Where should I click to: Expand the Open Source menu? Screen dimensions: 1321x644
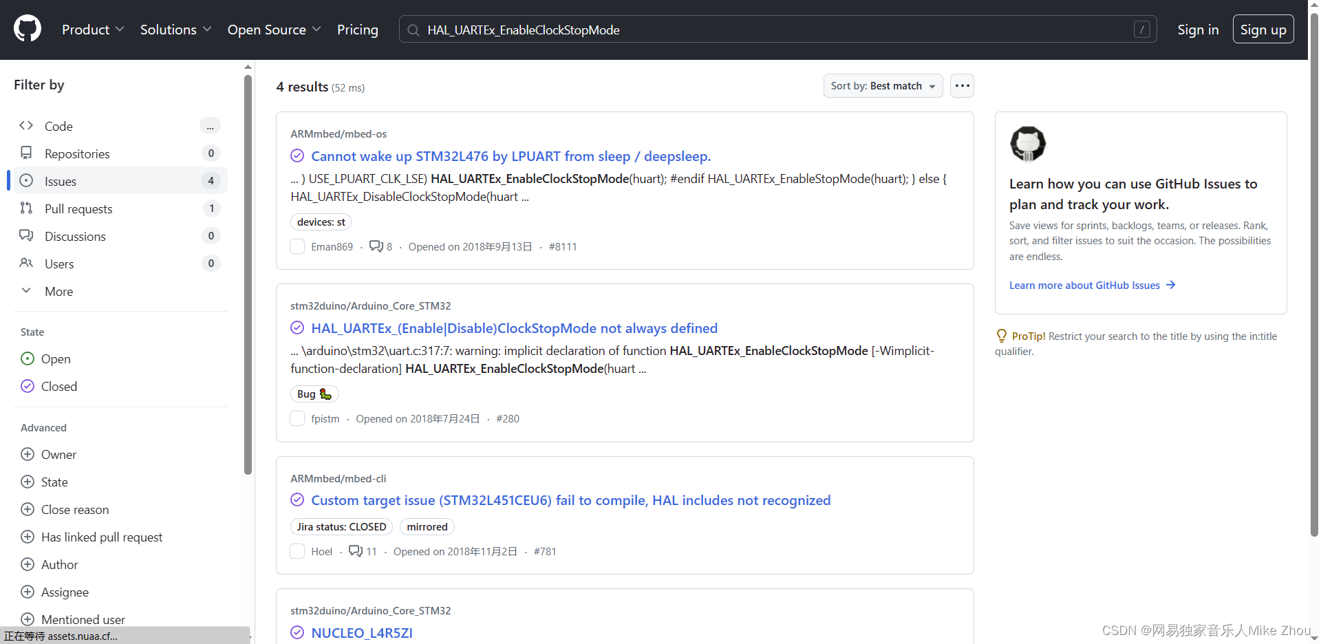(274, 30)
